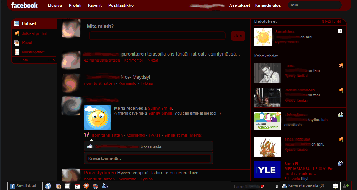Click the Julkiset profiilit flag icon
This screenshot has width=357, height=190.
[17, 33]
